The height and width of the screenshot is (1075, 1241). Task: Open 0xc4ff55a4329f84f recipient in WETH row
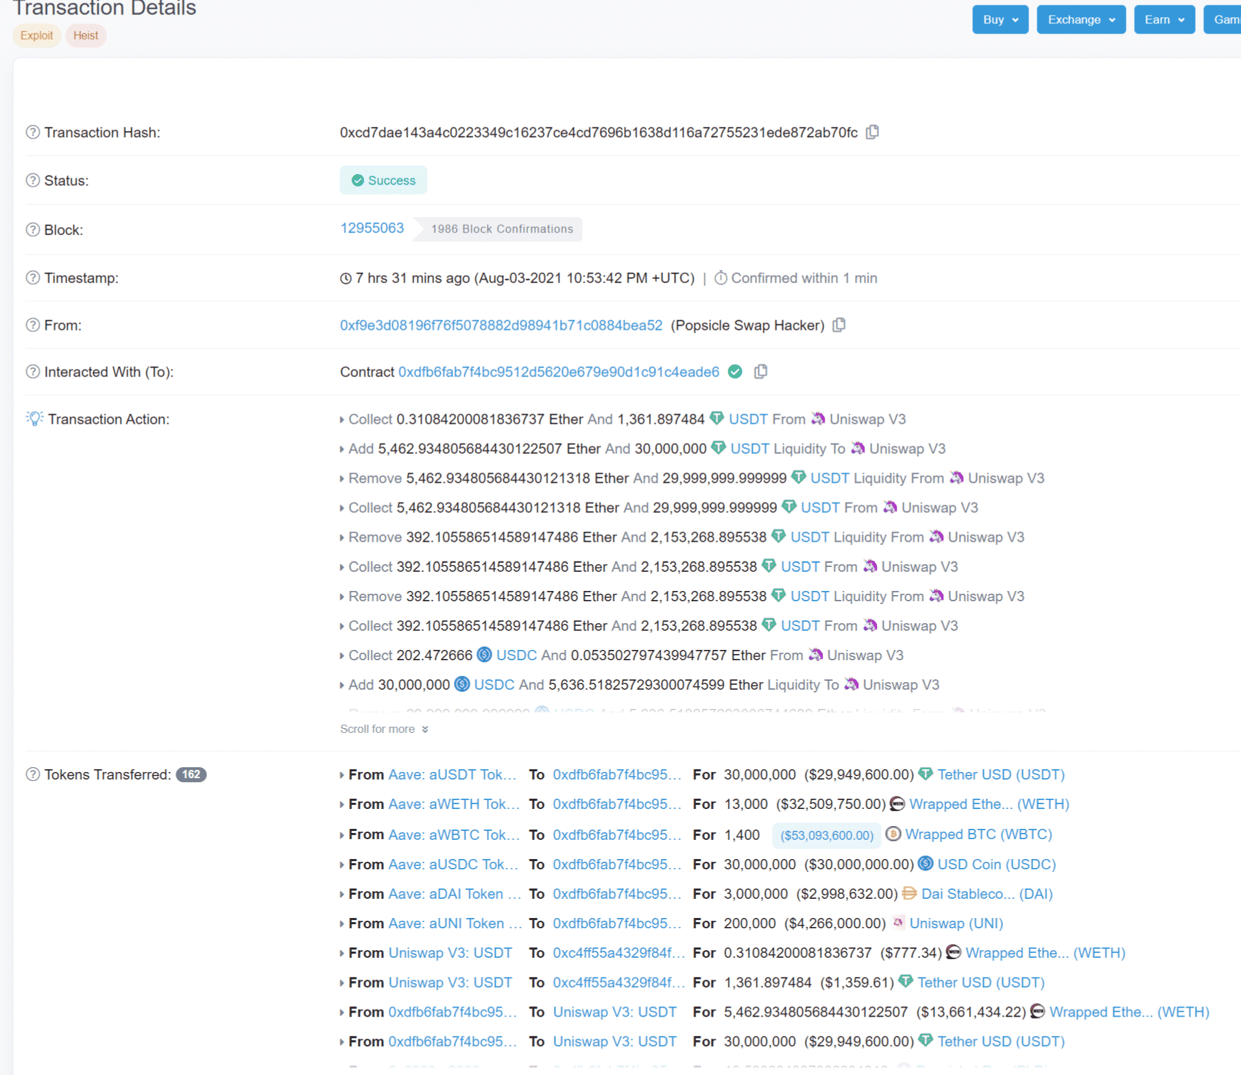pos(618,953)
